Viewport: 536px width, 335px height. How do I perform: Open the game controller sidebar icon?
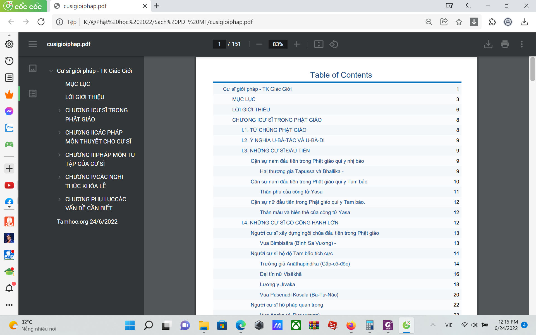pyautogui.click(x=9, y=144)
